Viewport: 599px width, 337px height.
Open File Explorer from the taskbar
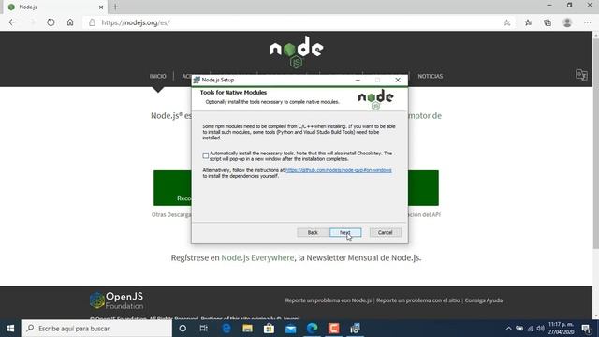[x=247, y=329]
